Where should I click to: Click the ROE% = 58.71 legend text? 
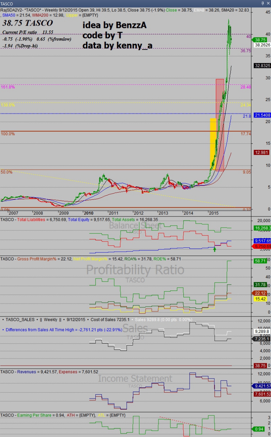pyautogui.click(x=167, y=259)
